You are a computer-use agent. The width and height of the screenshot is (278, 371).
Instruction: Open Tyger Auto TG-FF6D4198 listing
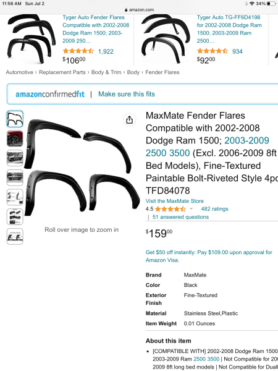(x=229, y=29)
